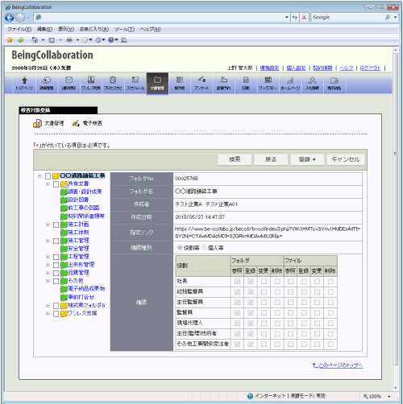The image size is (403, 404).
Task: Check the 施工管理 folder checkbox
Action: tap(56, 241)
